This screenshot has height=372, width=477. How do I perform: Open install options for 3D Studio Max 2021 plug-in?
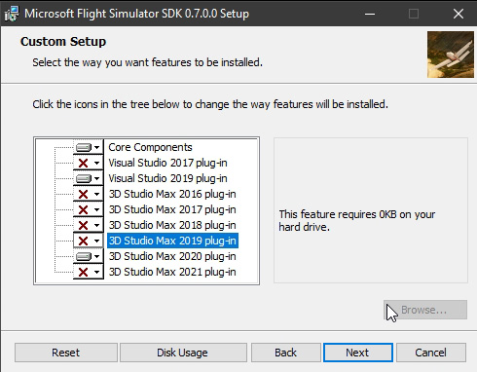coord(89,272)
